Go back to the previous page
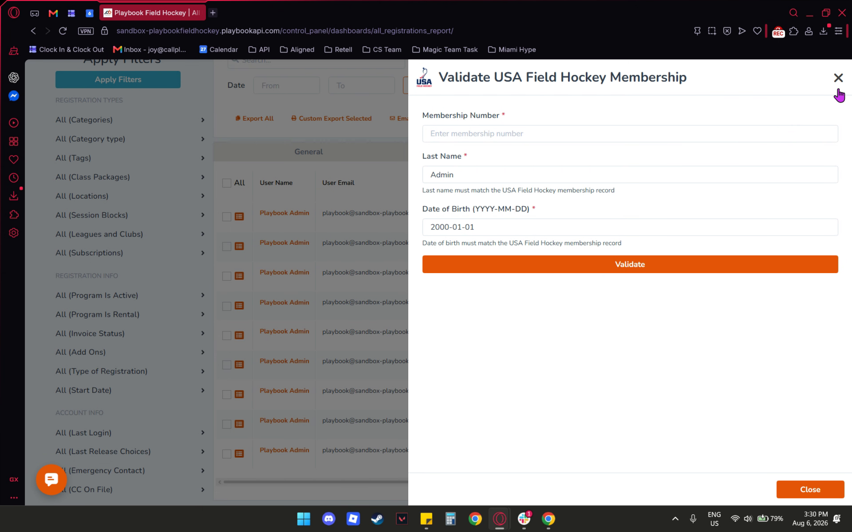852x532 pixels. 34,31
